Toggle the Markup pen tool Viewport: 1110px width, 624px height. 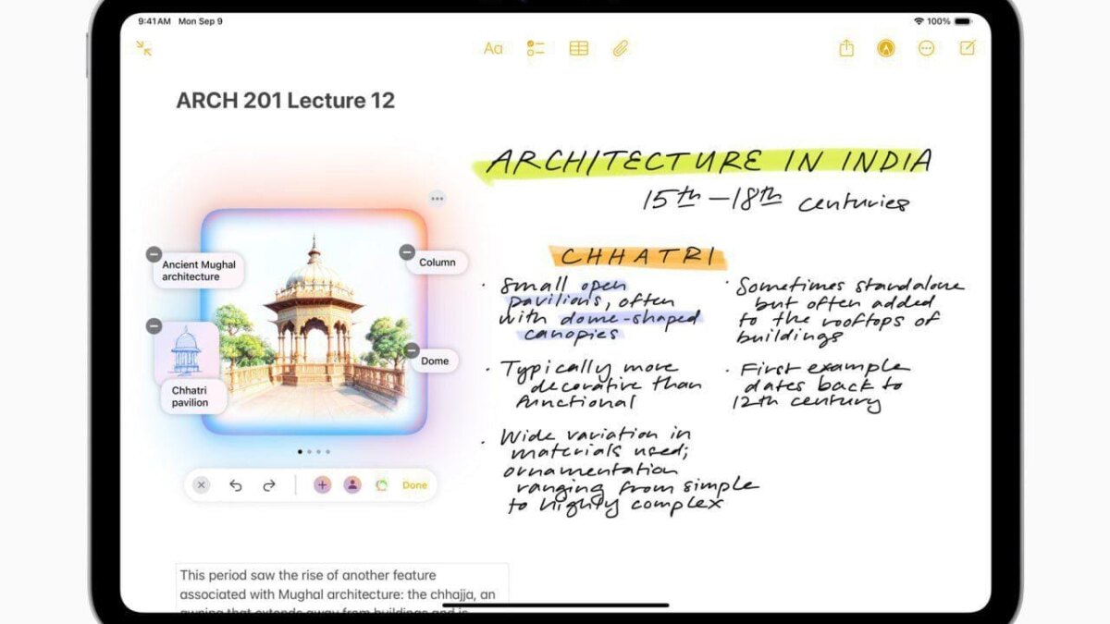886,49
